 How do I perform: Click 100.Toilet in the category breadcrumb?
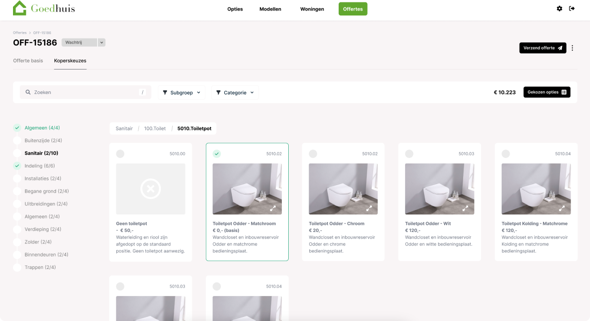155,128
